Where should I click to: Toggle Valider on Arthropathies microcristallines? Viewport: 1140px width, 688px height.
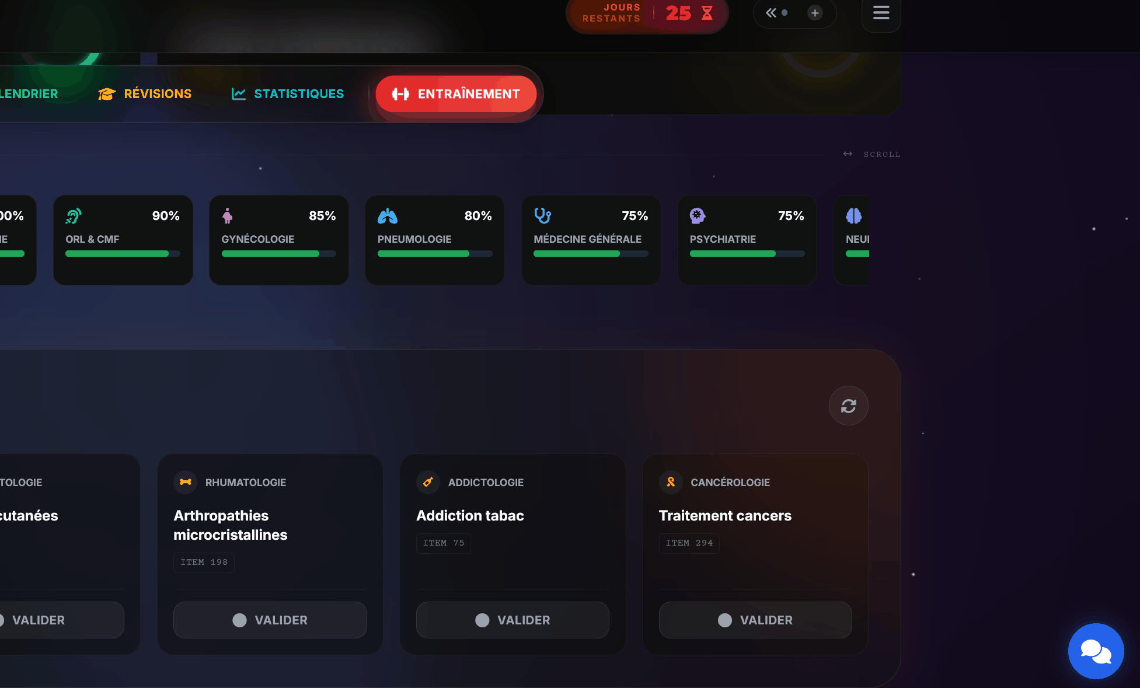point(270,620)
